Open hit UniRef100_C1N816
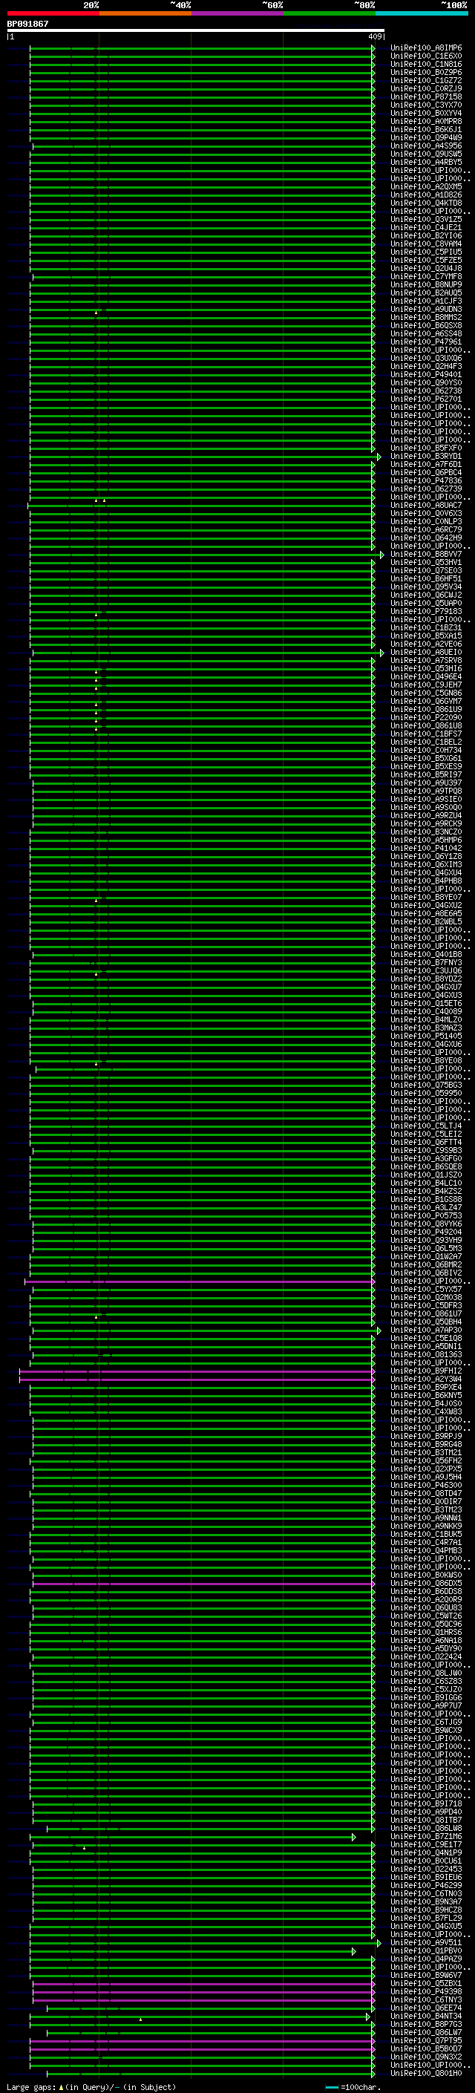475x2093 pixels. click(426, 64)
